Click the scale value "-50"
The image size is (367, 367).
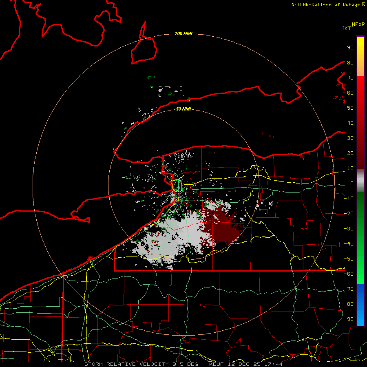point(349,259)
